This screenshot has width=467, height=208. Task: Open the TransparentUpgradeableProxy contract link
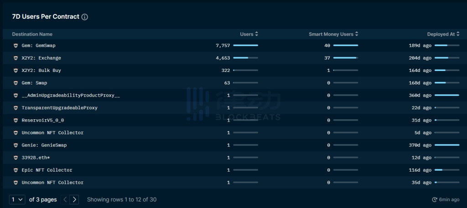60,108
